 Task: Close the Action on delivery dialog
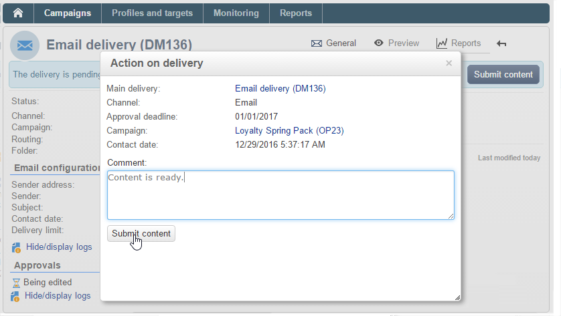pos(449,63)
